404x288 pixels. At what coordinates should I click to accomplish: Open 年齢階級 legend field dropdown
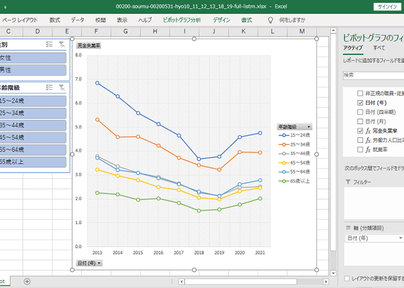click(x=309, y=127)
